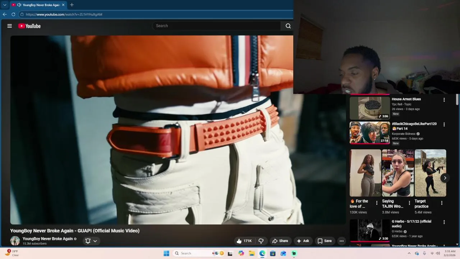Open the House Arrest Blues video thumbnail
The image size is (460, 259).
370,108
